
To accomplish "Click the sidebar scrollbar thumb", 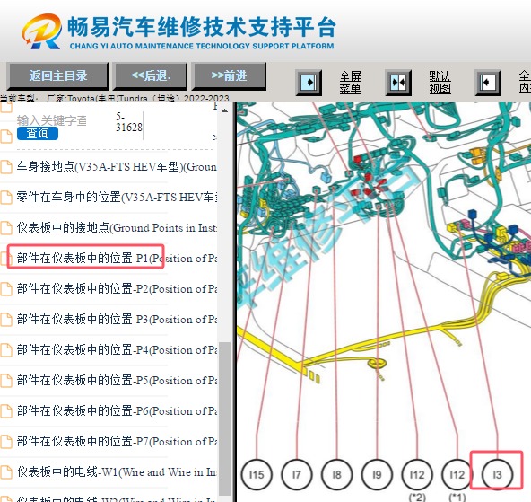I will tap(224, 419).
